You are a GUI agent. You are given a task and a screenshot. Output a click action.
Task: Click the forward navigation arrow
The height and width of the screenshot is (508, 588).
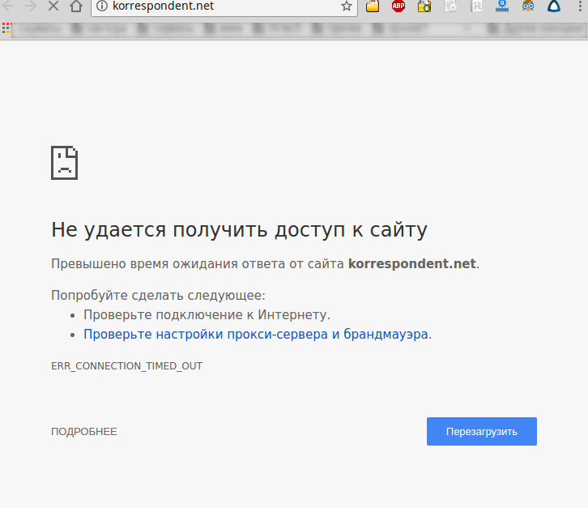pyautogui.click(x=31, y=6)
